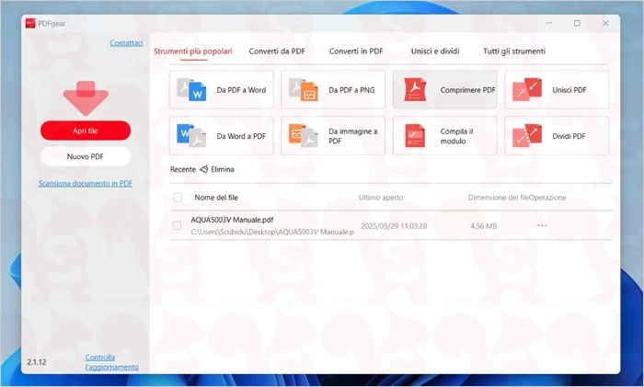The image size is (644, 387).
Task: Click the Nuovo PDF button
Action: click(x=86, y=157)
